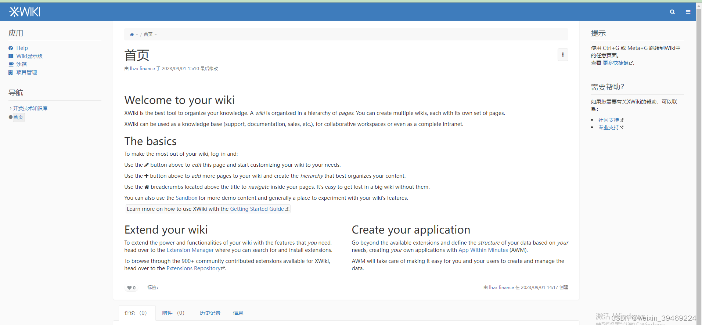The height and width of the screenshot is (325, 702).
Task: Click the 标签: label
Action: pos(153,288)
